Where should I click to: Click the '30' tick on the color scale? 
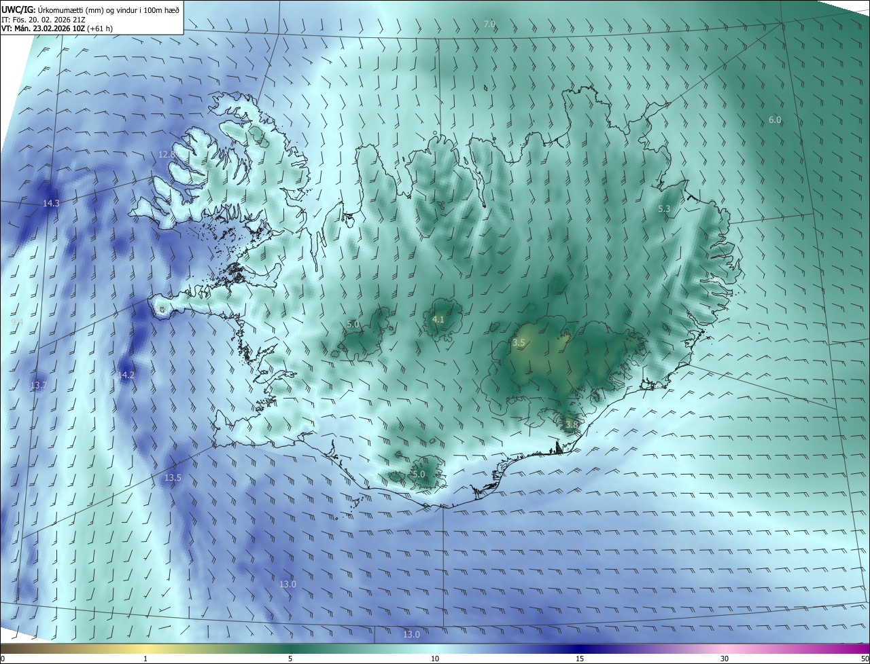pyautogui.click(x=725, y=659)
